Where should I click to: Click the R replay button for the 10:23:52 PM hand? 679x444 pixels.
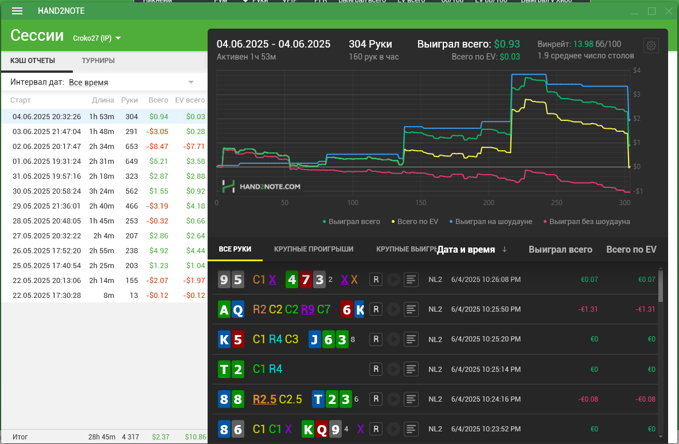point(376,429)
